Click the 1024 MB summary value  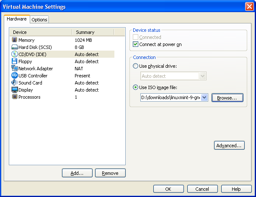tap(83, 40)
